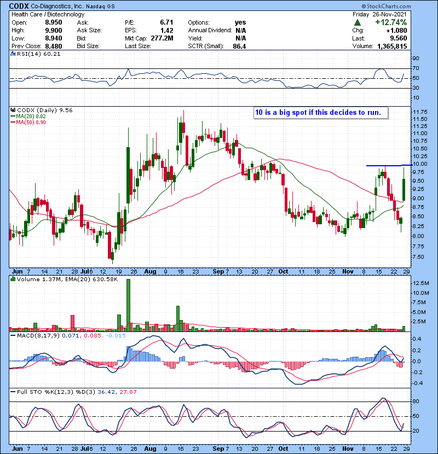Click the Last price value 9.560
The height and width of the screenshot is (454, 438).
pos(398,38)
